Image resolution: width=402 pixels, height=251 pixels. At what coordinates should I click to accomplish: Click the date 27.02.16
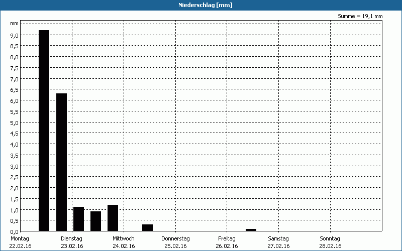click(x=279, y=246)
